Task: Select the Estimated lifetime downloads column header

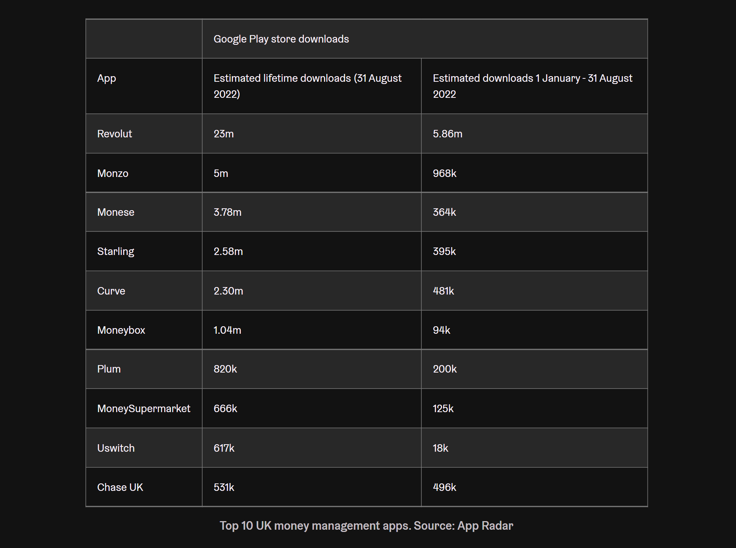Action: (307, 86)
